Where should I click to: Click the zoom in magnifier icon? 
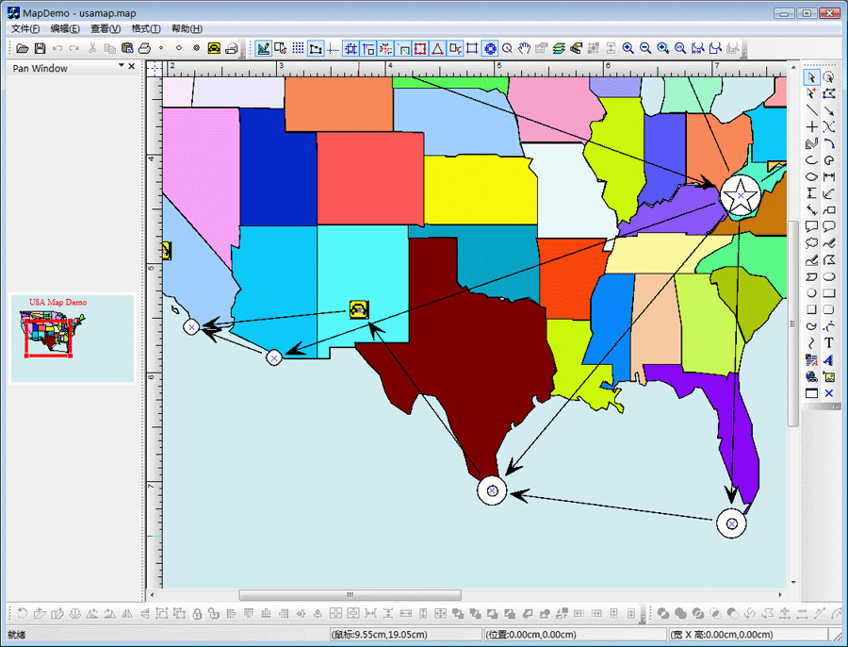click(628, 48)
